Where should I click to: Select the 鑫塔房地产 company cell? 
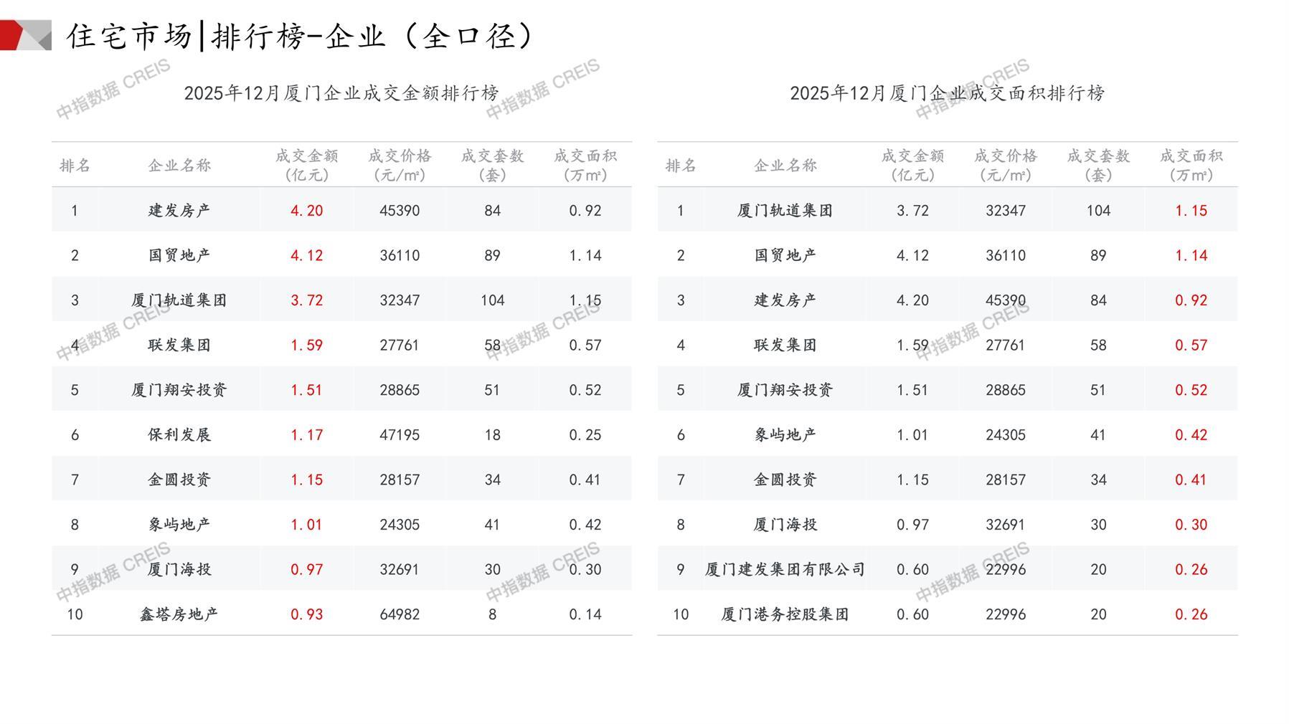click(x=179, y=614)
